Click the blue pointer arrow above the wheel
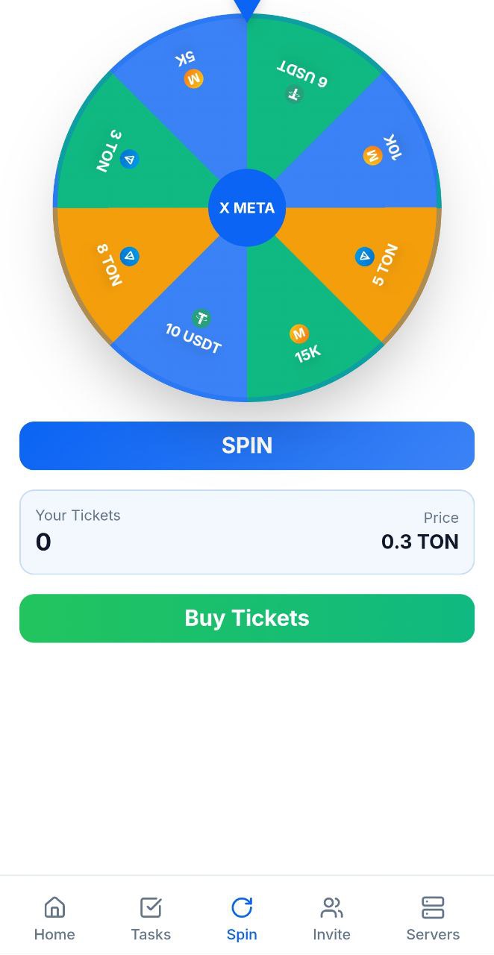Viewport: 494px width, 955px height. click(x=247, y=7)
